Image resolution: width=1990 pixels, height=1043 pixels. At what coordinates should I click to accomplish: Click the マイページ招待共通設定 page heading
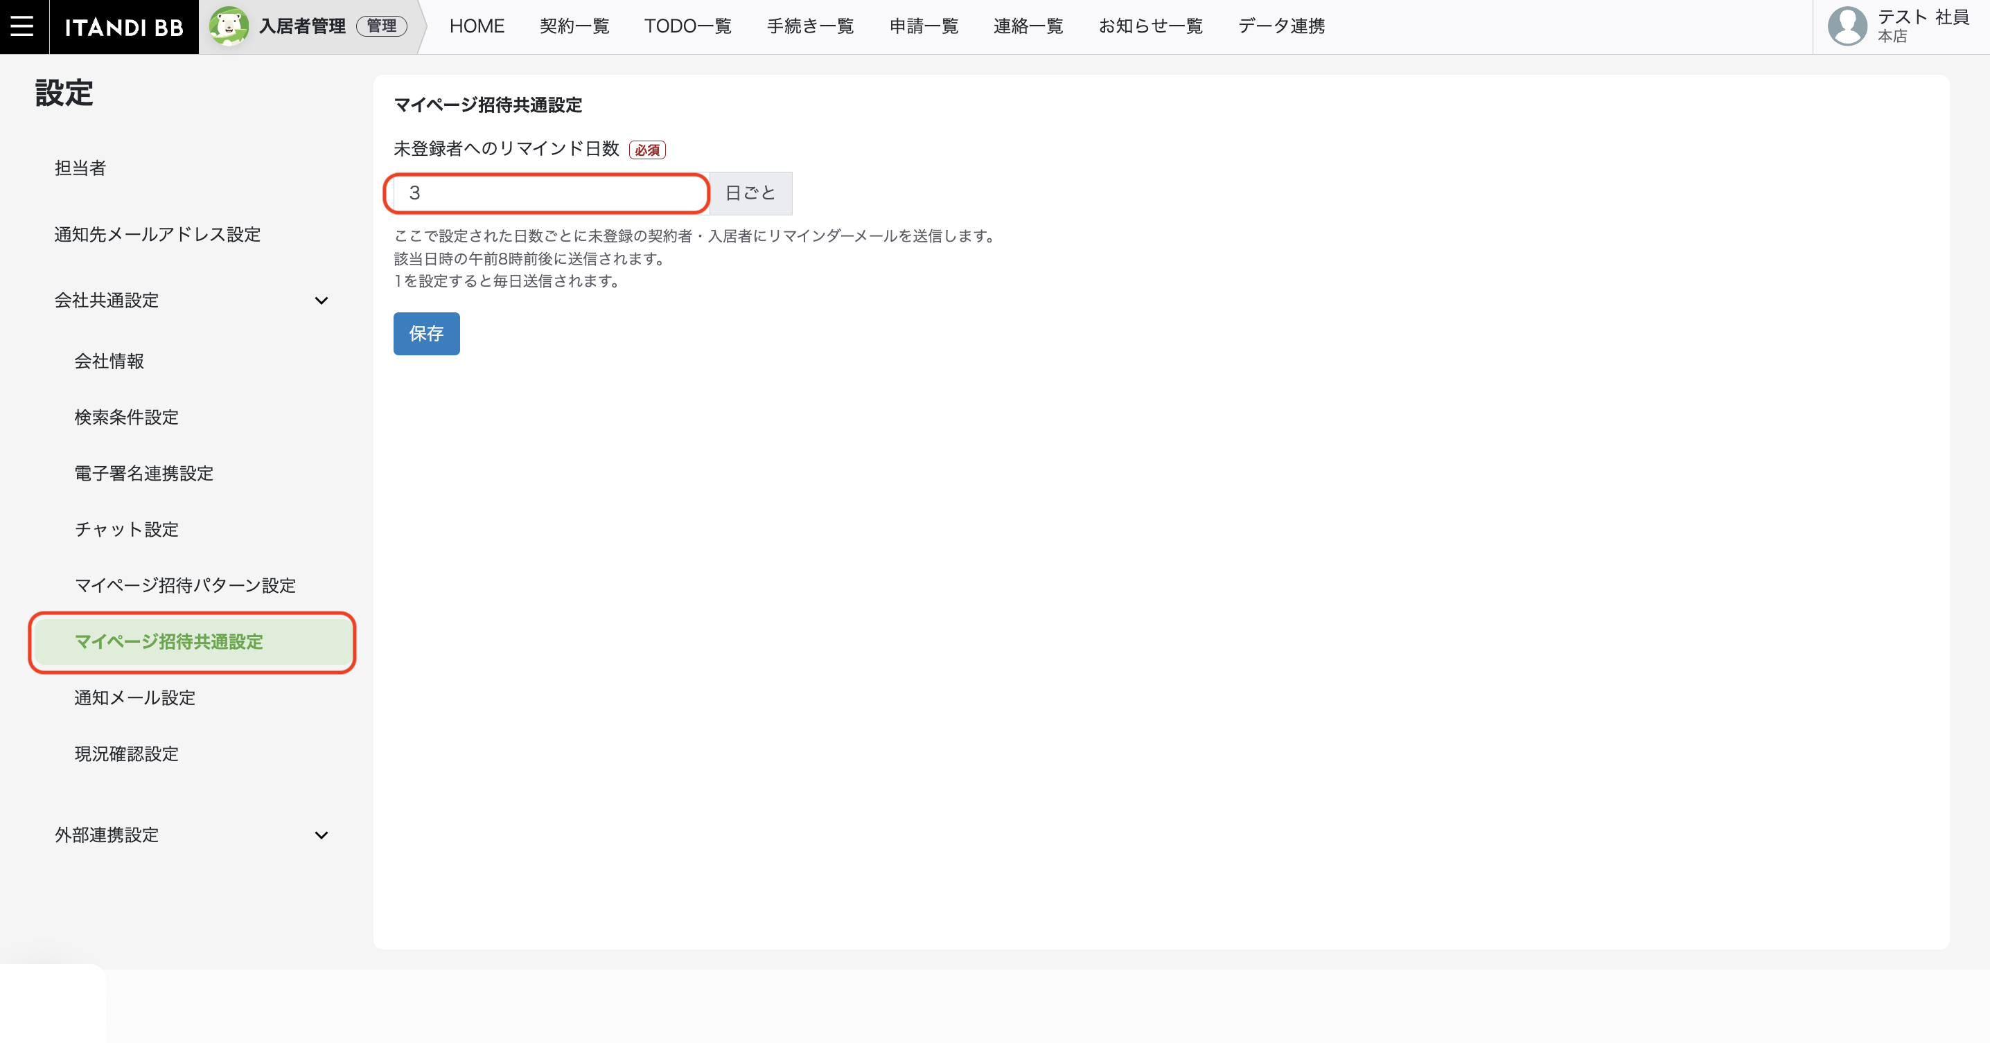(488, 105)
